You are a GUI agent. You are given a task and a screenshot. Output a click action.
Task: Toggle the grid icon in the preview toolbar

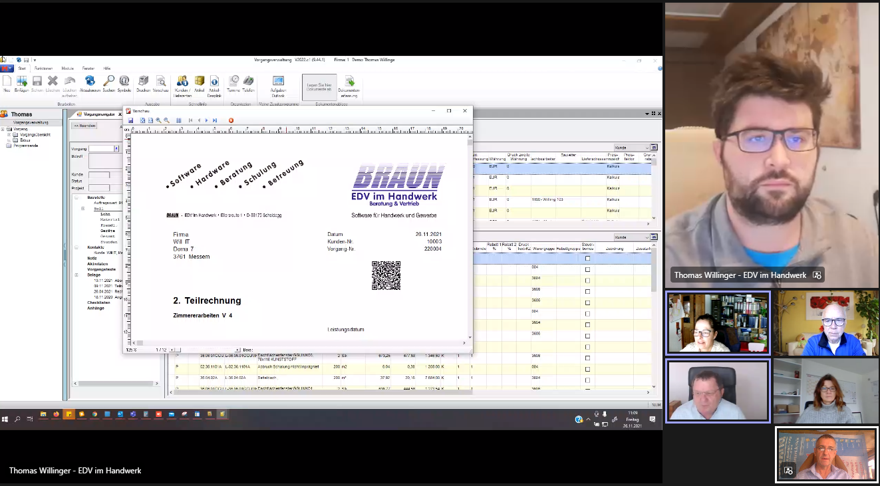(x=179, y=120)
